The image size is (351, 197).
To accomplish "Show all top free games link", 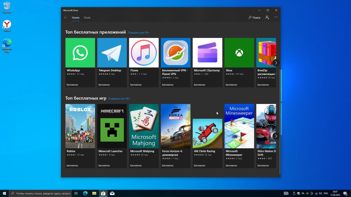I will (119, 99).
